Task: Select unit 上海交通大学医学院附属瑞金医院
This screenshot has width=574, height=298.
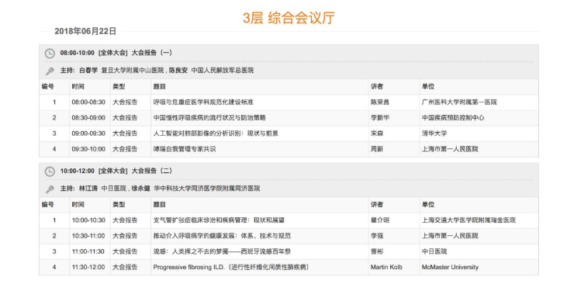Action: (469, 220)
